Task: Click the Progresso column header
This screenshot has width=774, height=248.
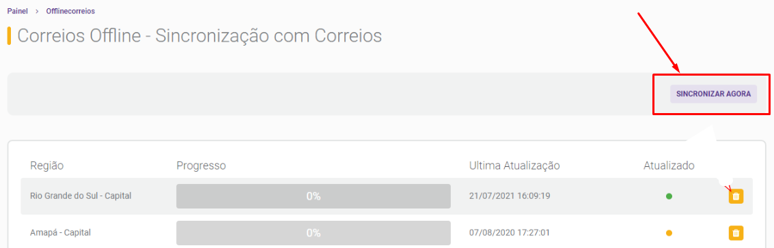Action: pyautogui.click(x=201, y=166)
